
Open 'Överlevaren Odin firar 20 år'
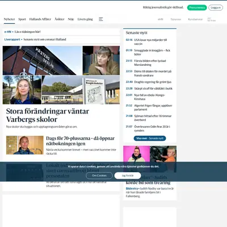152,128
